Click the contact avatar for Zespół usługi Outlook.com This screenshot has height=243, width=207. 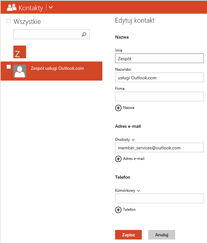(x=20, y=71)
